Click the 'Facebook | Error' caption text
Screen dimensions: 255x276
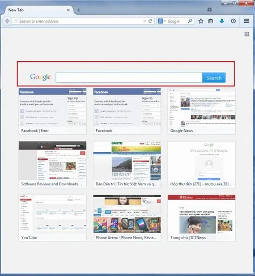(x=35, y=131)
